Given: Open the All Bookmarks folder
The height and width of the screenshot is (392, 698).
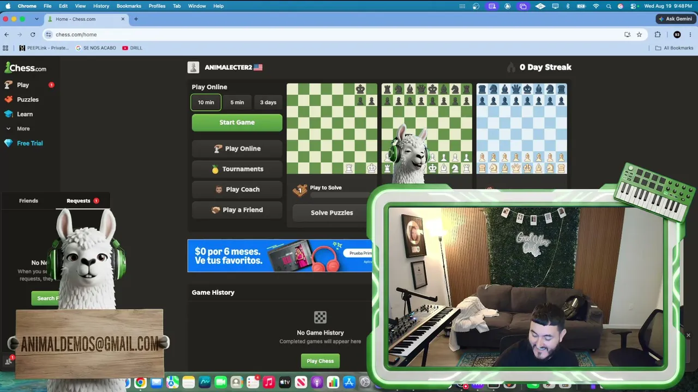Looking at the screenshot, I should (674, 48).
